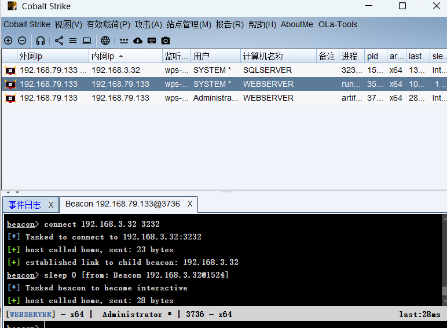Sort by 监听 column header
This screenshot has height=328, width=447.
(177, 56)
